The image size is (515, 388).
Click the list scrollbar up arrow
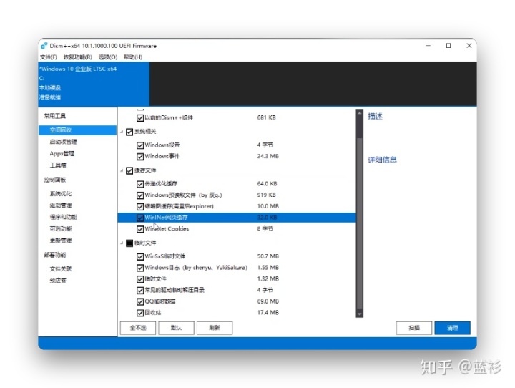point(359,113)
